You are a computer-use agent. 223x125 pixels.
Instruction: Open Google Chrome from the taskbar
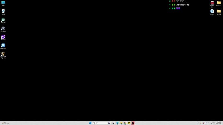(125, 123)
